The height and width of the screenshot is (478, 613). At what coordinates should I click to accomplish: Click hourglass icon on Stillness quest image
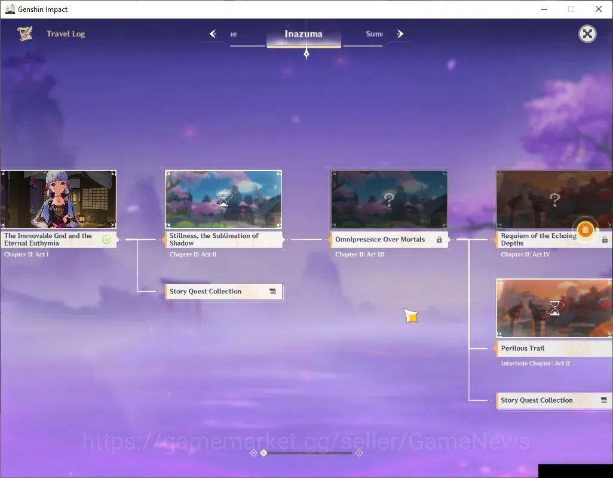point(223,199)
